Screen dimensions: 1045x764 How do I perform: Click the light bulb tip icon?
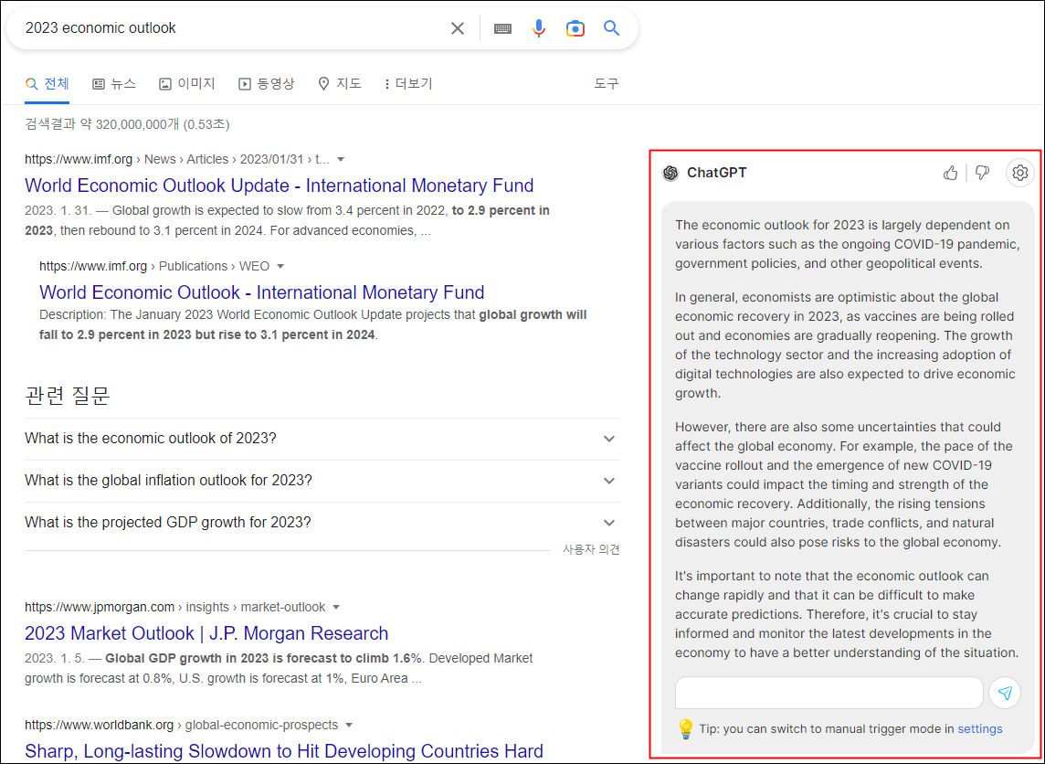pos(685,728)
